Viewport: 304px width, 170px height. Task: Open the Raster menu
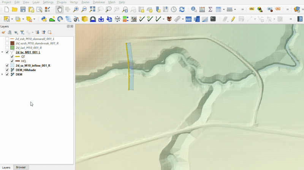85,2
